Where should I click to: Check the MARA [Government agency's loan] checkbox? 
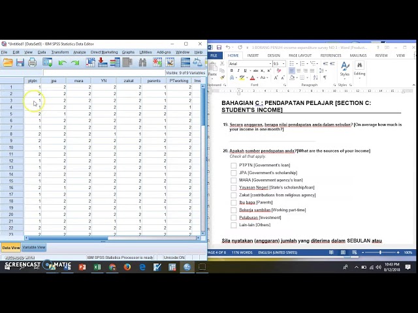234,180
